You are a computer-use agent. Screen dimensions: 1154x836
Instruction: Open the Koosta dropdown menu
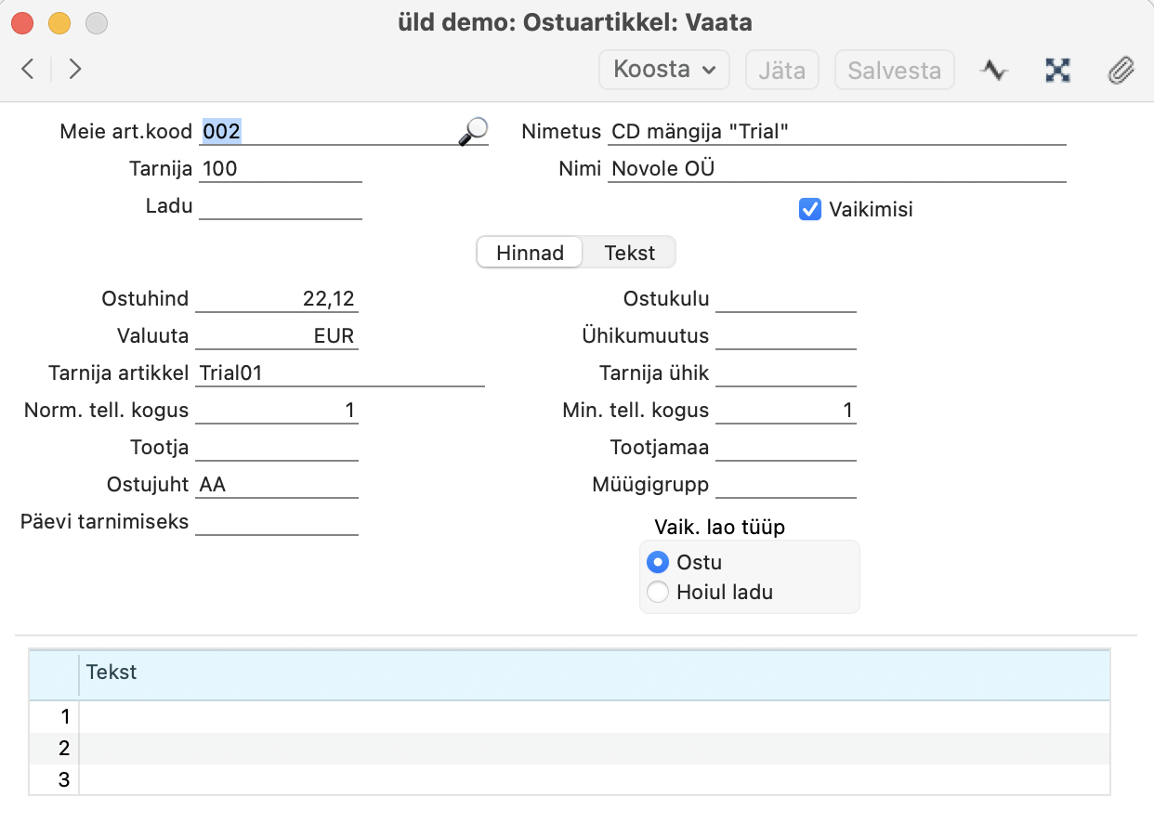(x=663, y=70)
